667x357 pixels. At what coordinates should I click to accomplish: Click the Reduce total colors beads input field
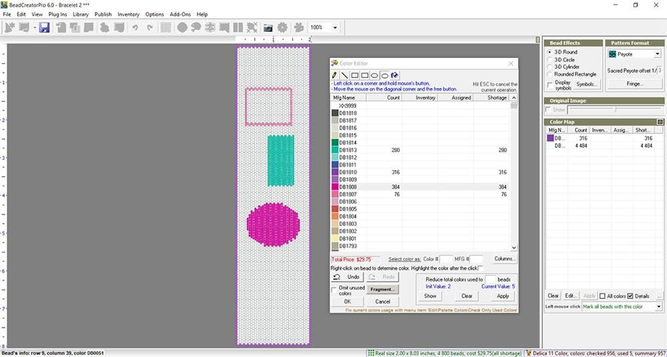[491, 280]
